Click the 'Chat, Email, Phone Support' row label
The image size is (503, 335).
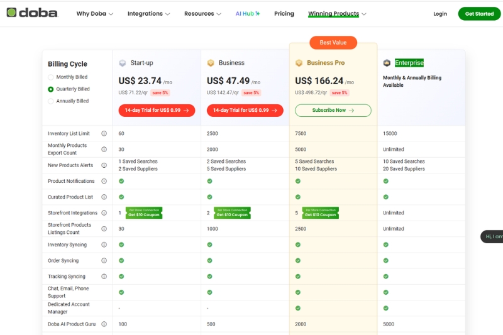coord(68,292)
